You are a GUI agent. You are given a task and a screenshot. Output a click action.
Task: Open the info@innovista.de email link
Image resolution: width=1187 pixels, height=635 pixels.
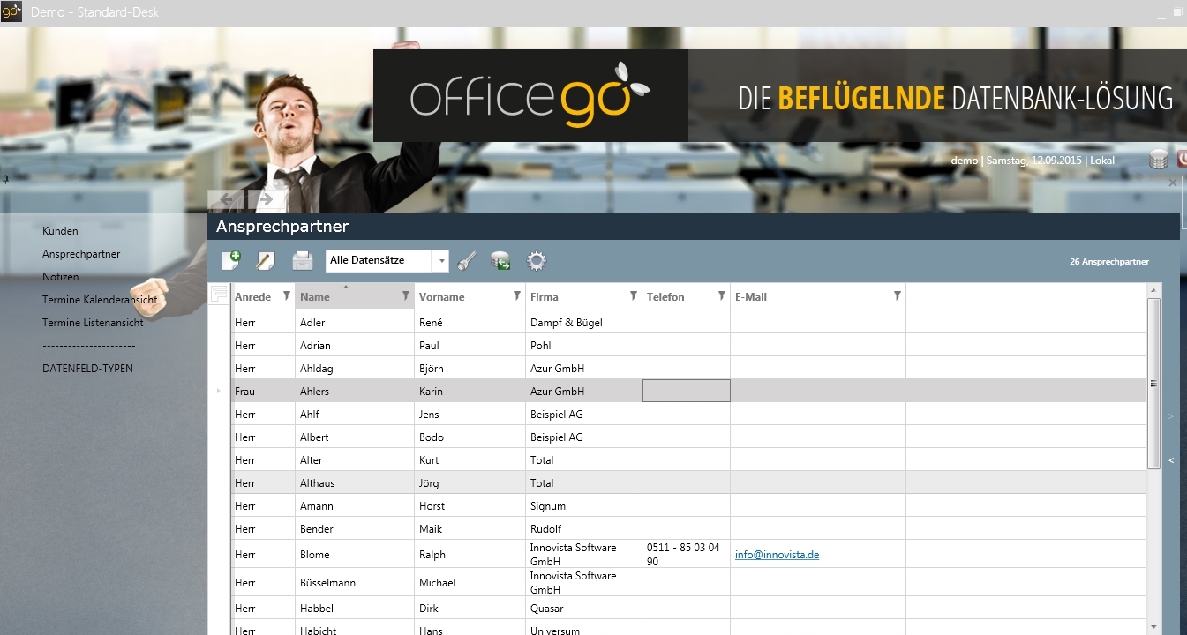tap(778, 555)
